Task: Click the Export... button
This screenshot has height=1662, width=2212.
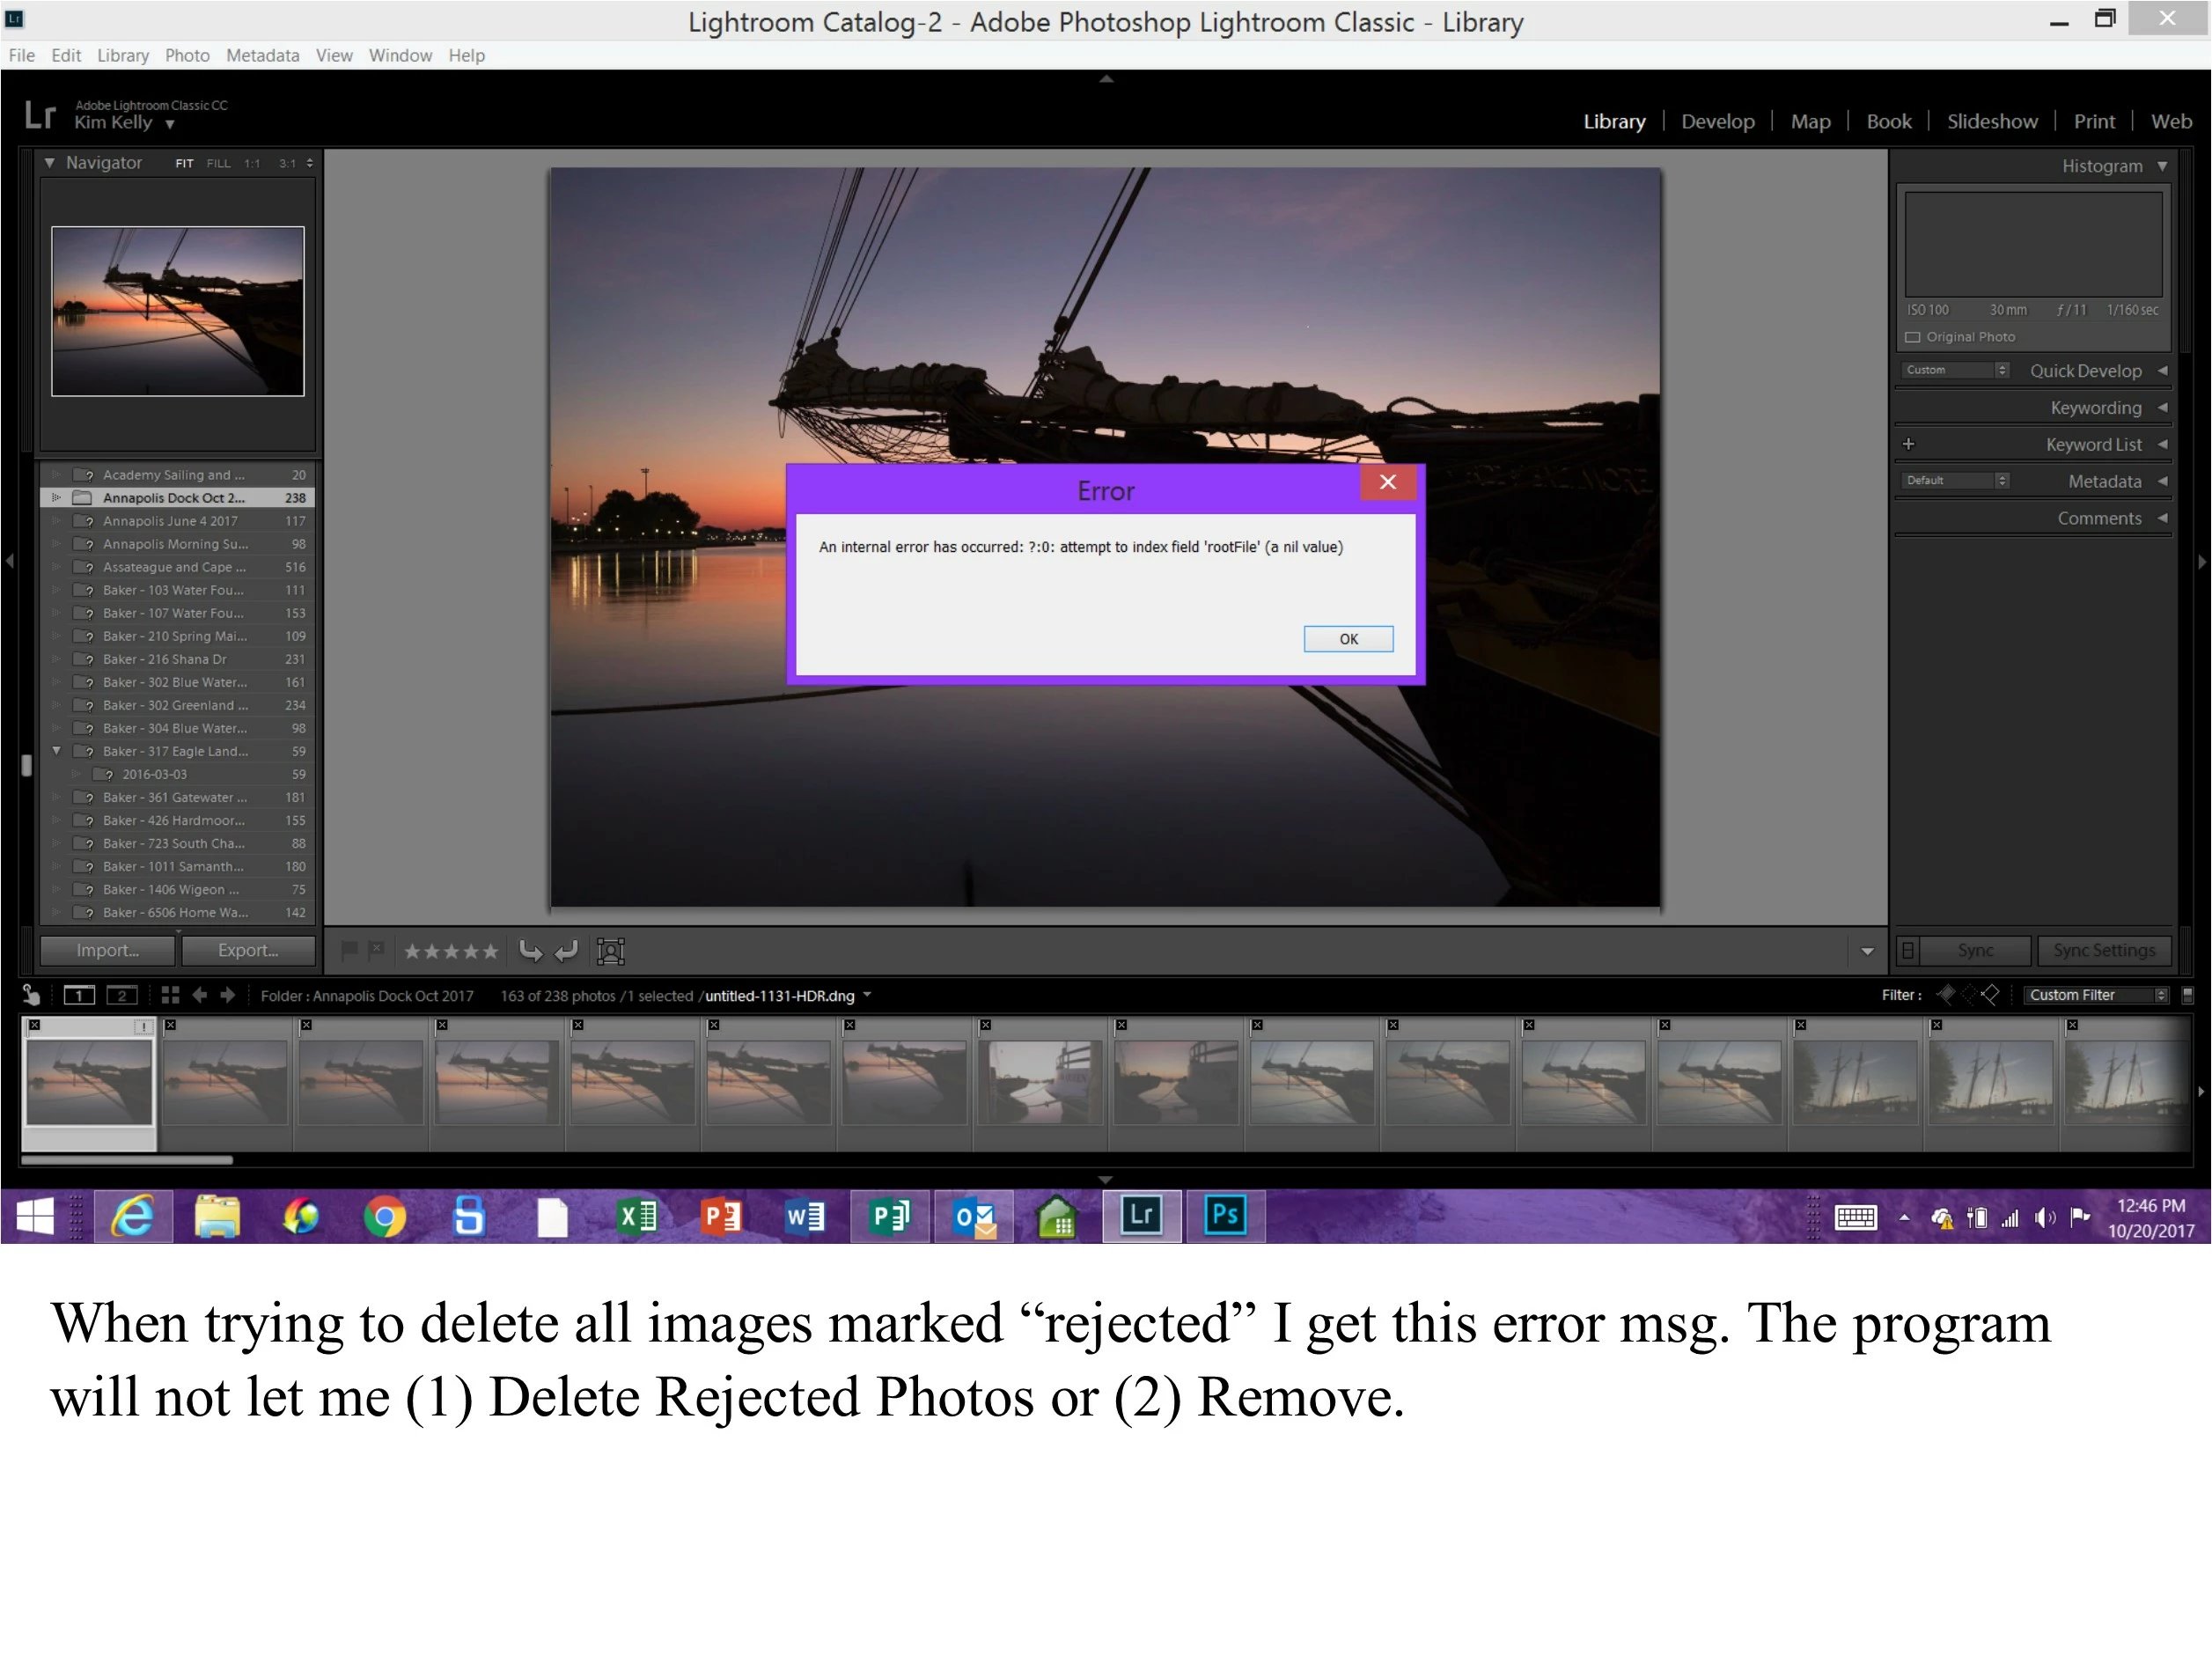Action: (248, 951)
